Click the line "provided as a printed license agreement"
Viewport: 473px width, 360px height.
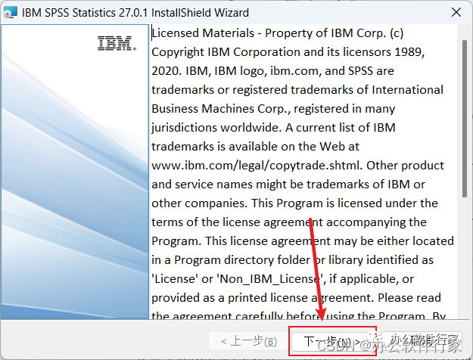click(x=296, y=298)
